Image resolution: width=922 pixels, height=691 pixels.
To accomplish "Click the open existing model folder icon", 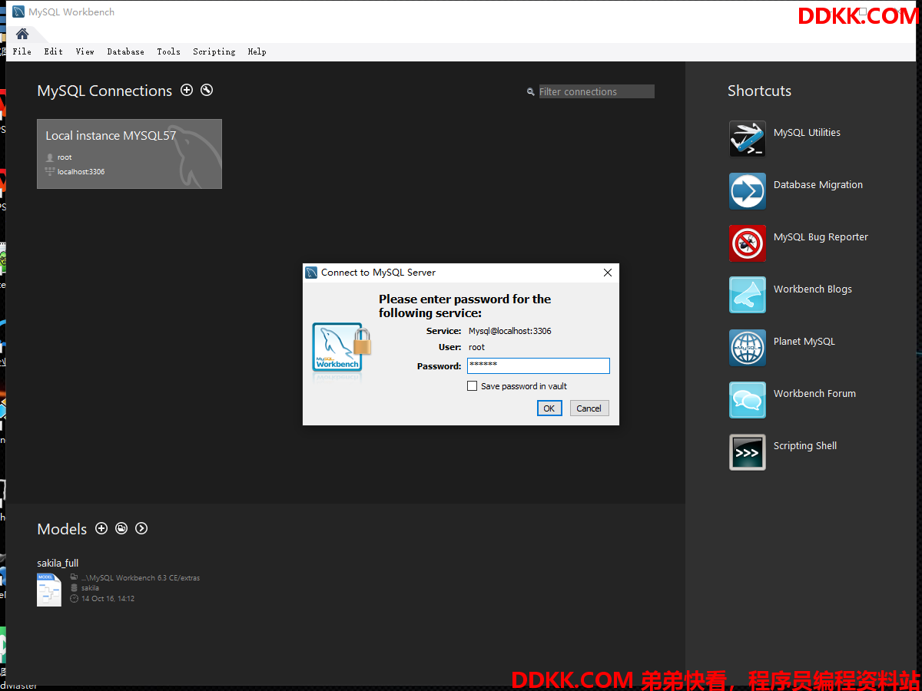I will pos(121,528).
